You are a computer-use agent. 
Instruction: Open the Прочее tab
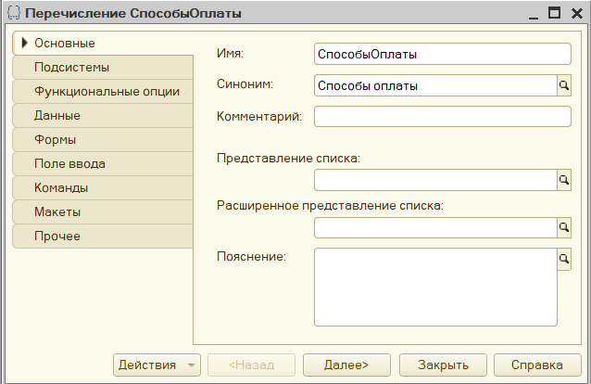point(57,236)
